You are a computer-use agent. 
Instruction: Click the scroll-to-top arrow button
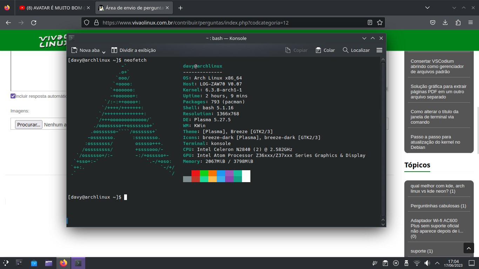tap(469, 248)
